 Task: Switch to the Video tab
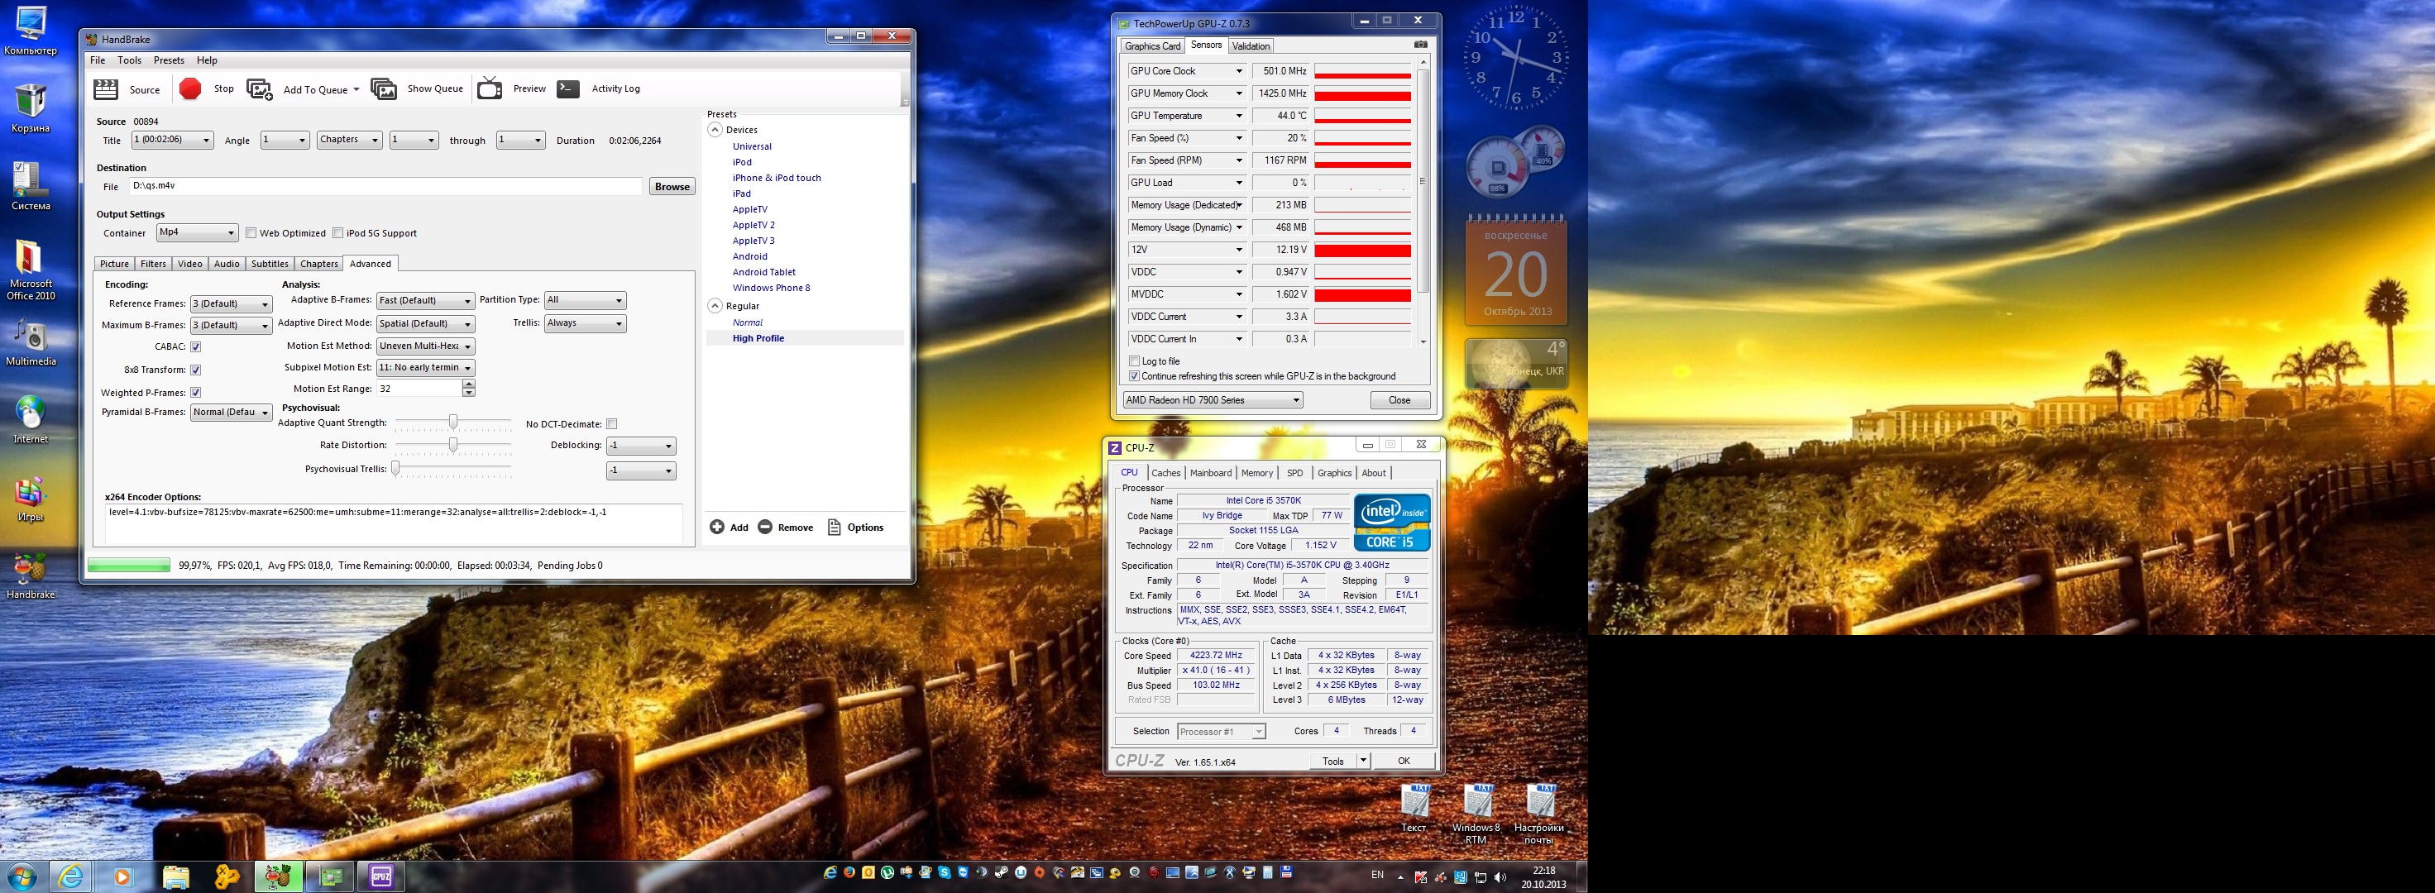pyautogui.click(x=190, y=264)
